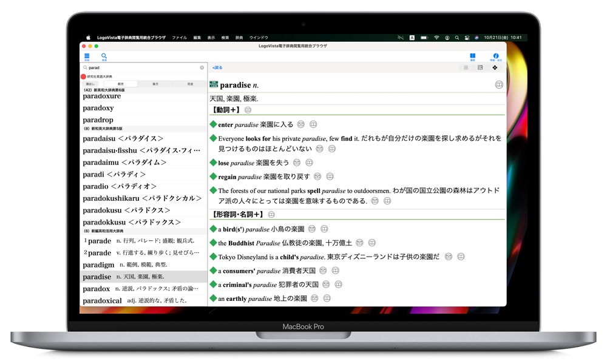
Task: Select the 'paradox n. 逆説' entry
Action: point(143,289)
